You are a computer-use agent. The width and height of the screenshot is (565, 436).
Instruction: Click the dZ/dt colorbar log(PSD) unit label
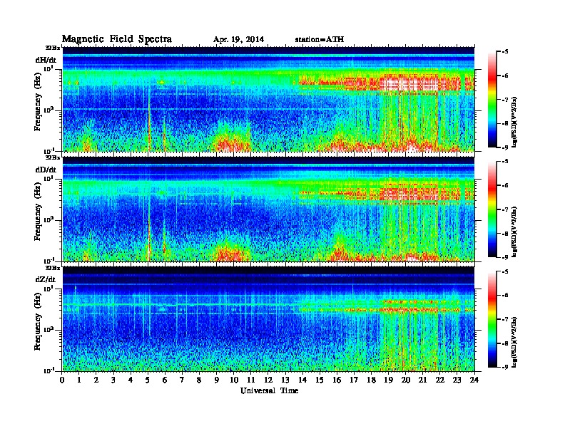(x=514, y=341)
